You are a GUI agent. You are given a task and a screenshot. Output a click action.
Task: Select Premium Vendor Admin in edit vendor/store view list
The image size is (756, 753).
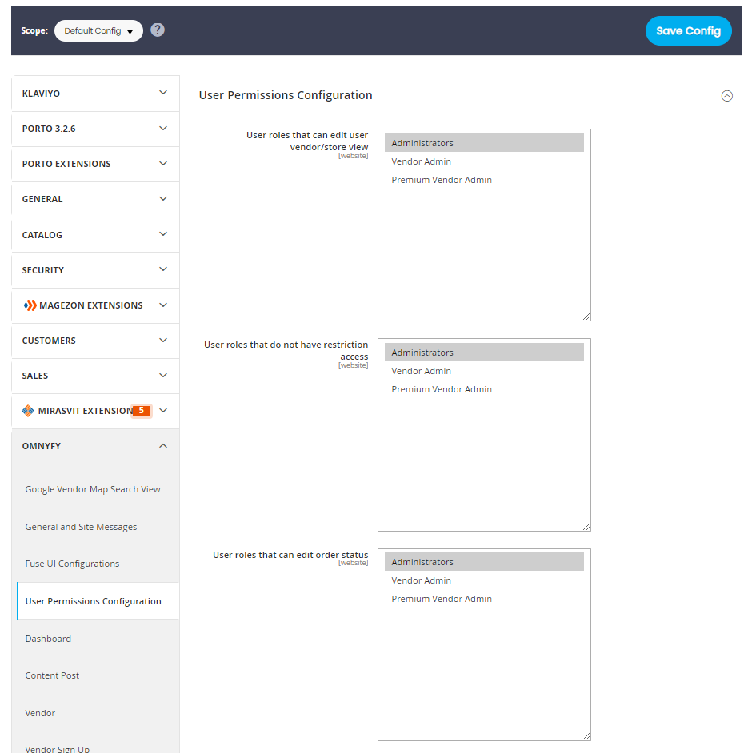484,180
